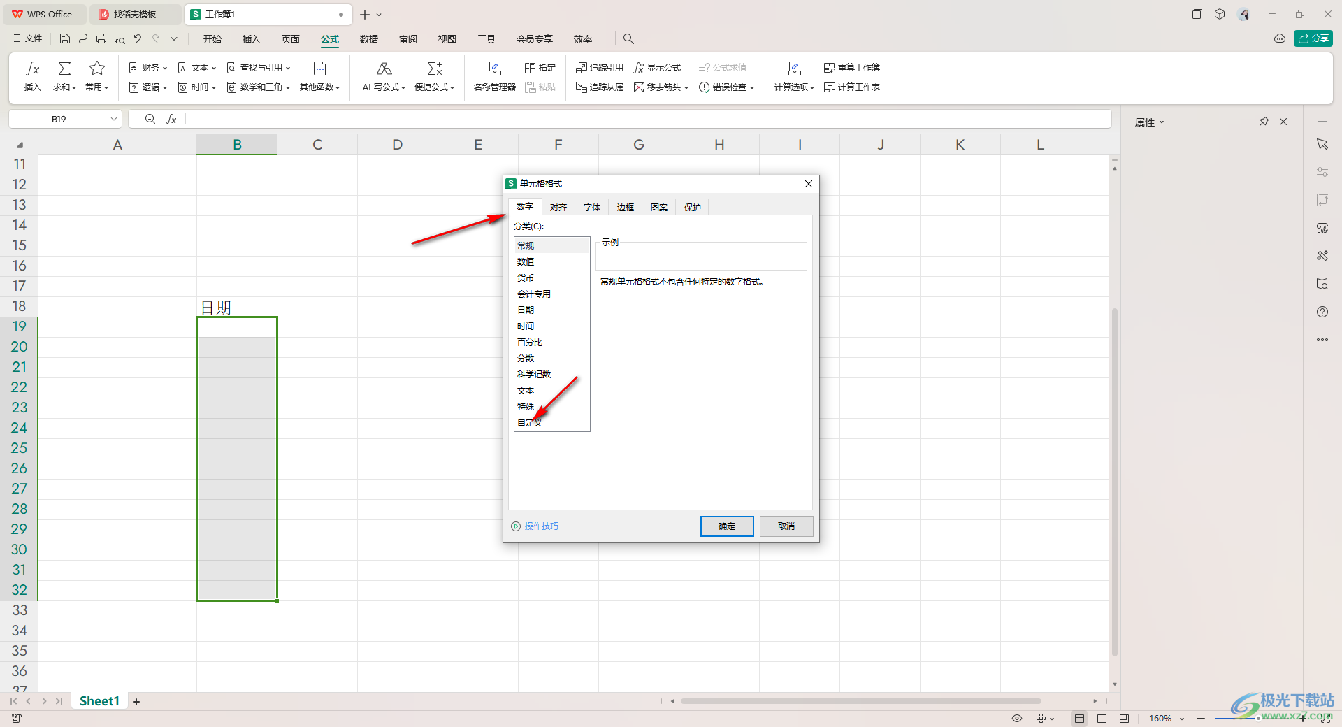
Task: Close the 单元格格式 dialog
Action: [809, 184]
